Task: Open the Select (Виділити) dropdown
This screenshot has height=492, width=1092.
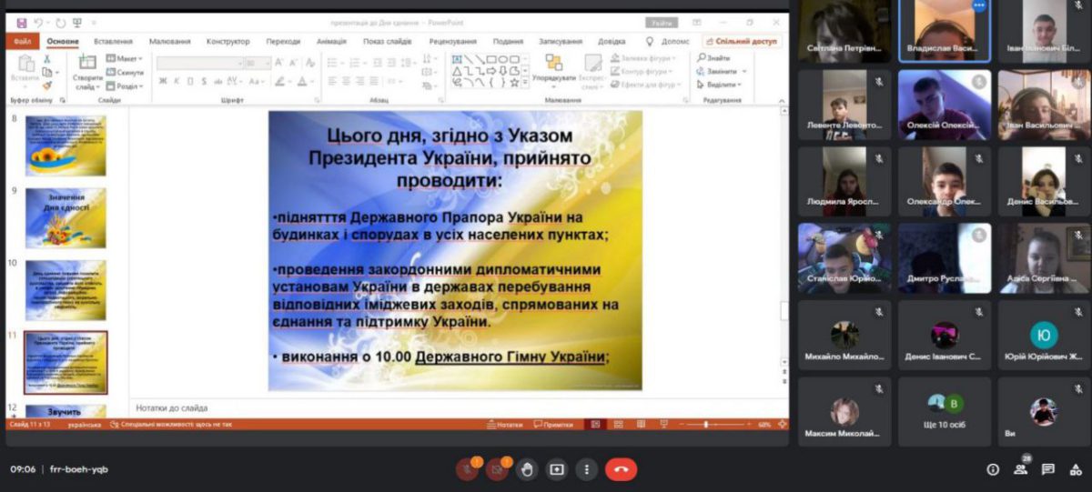Action: 721,85
